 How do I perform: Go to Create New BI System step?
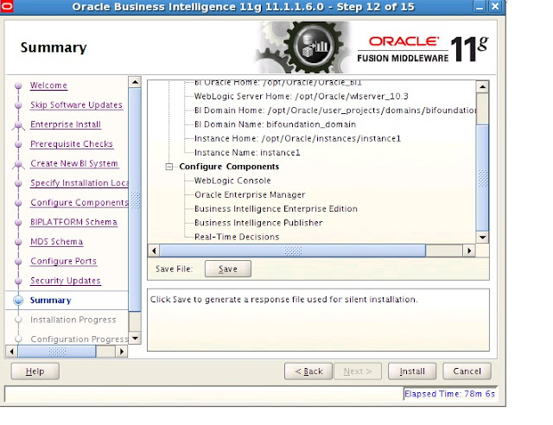[x=74, y=163]
